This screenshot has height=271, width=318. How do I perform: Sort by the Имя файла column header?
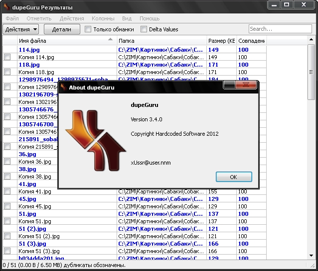coord(67,41)
